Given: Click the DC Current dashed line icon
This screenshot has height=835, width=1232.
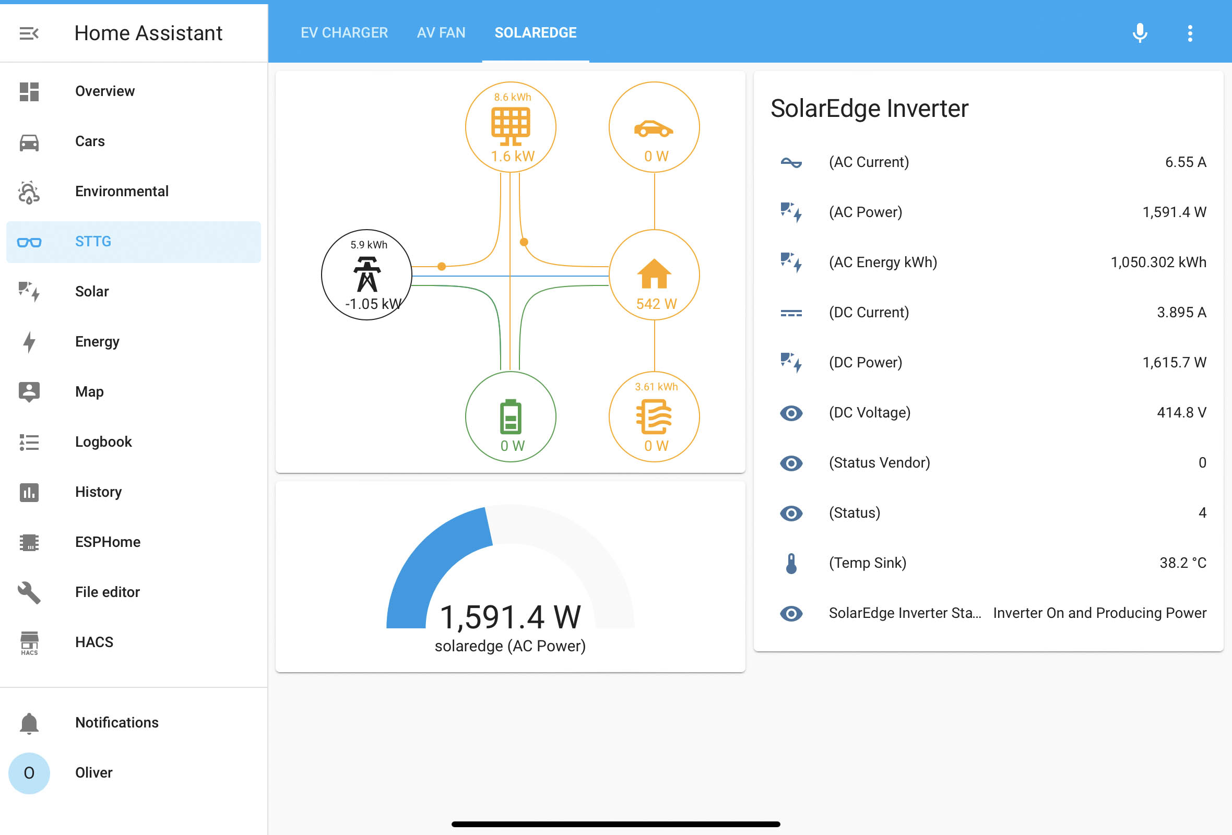Looking at the screenshot, I should (791, 313).
